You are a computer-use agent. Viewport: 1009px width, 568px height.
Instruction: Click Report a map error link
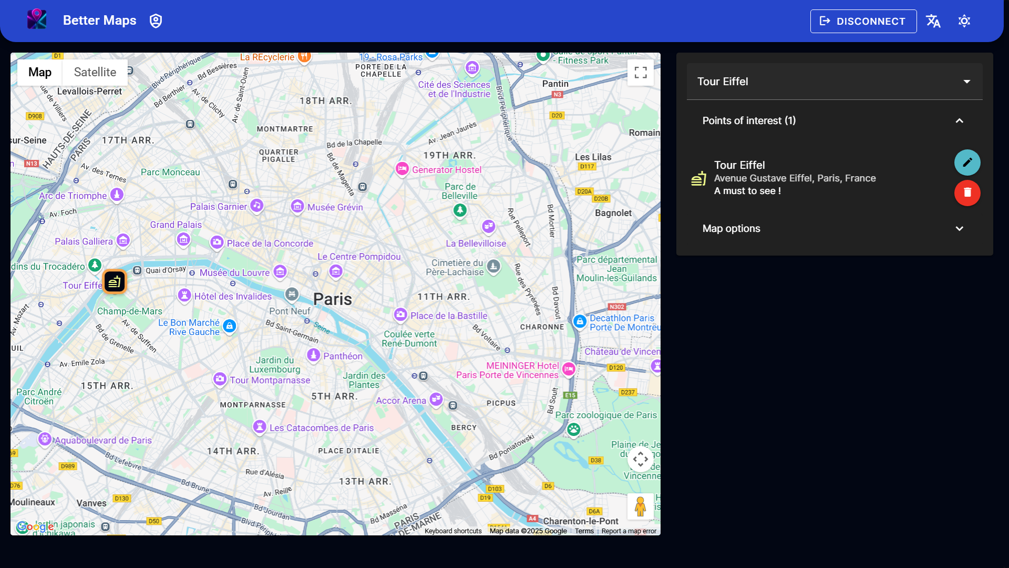point(629,531)
